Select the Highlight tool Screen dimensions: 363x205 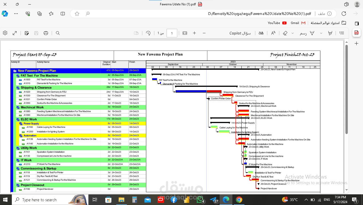(330, 33)
